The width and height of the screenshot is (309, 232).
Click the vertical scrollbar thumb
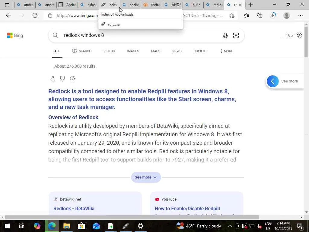307,42
